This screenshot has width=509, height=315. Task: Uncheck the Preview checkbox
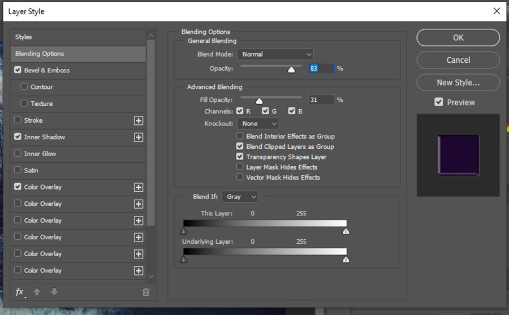[439, 102]
